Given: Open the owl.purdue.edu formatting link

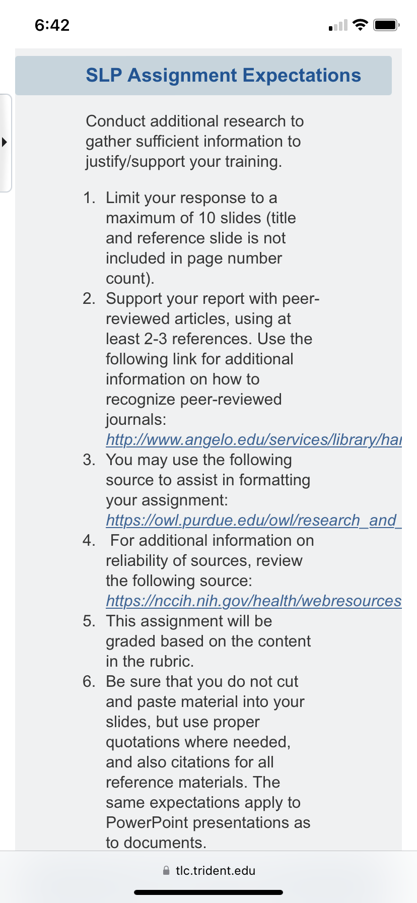Looking at the screenshot, I should [x=254, y=520].
